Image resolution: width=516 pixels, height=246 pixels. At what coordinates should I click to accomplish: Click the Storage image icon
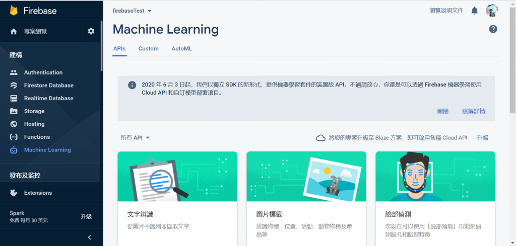click(14, 111)
